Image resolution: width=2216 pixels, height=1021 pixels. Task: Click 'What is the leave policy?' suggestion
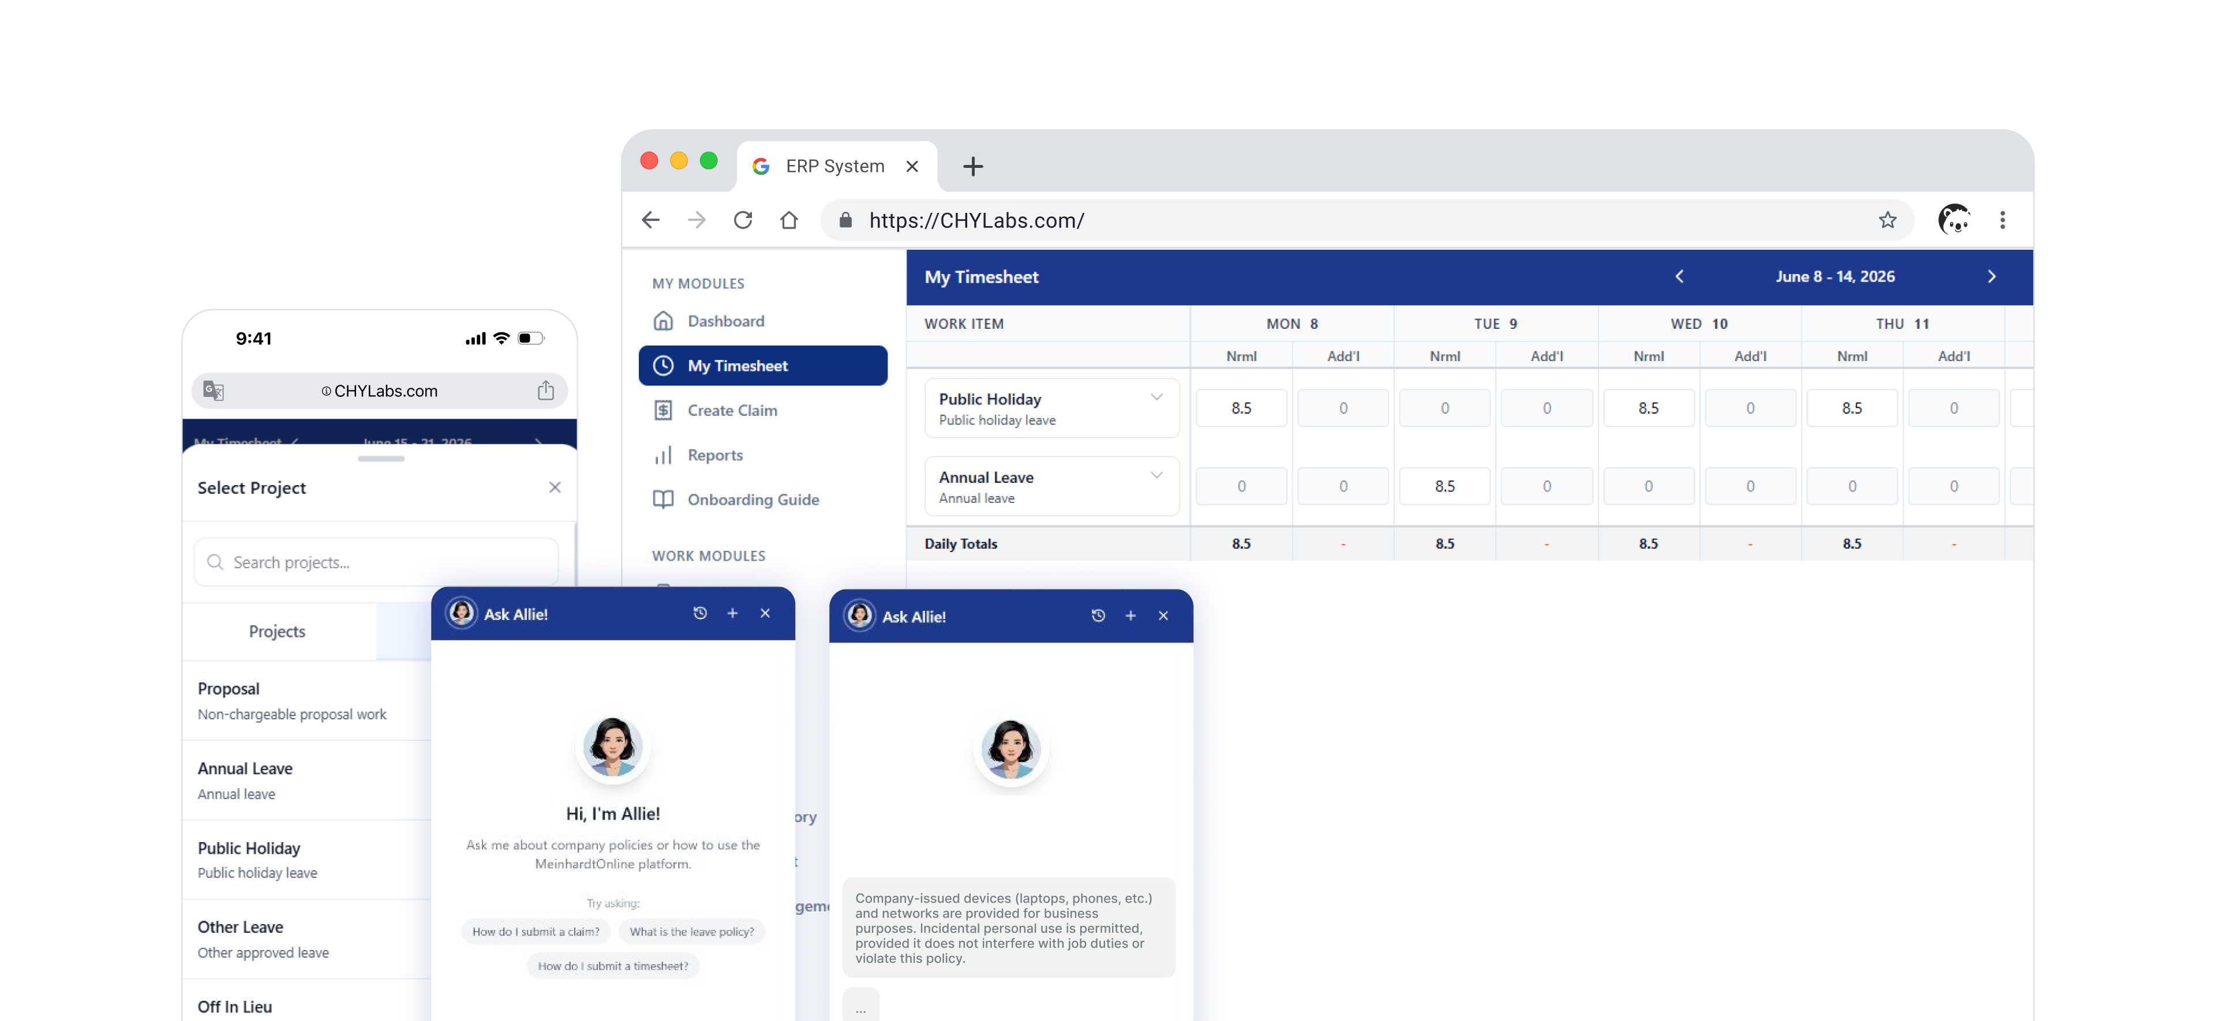[692, 932]
